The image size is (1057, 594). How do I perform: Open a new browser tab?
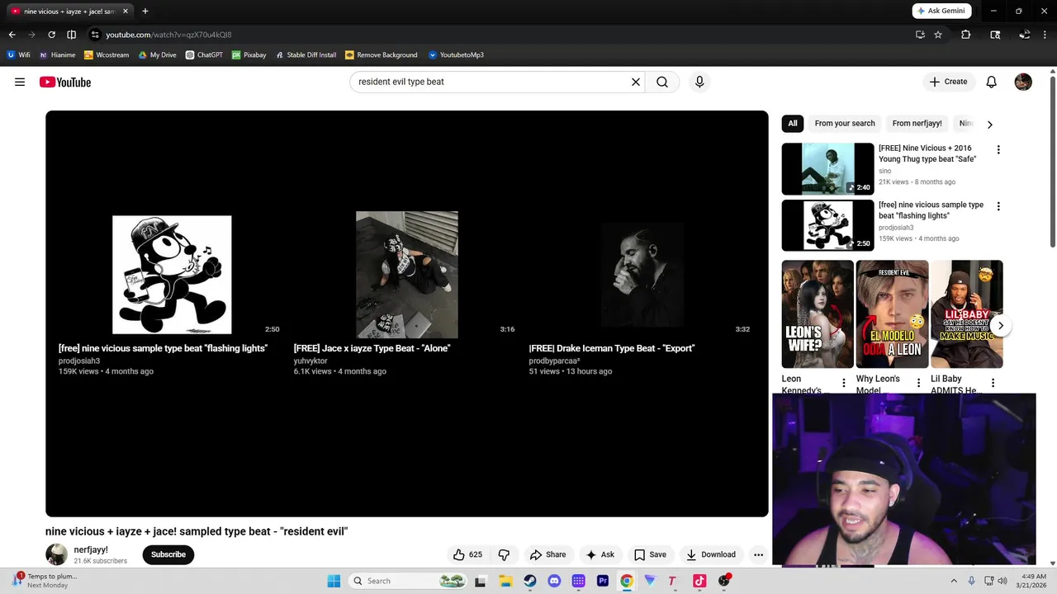click(145, 12)
